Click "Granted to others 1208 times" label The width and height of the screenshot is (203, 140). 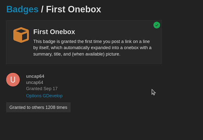point(38,107)
